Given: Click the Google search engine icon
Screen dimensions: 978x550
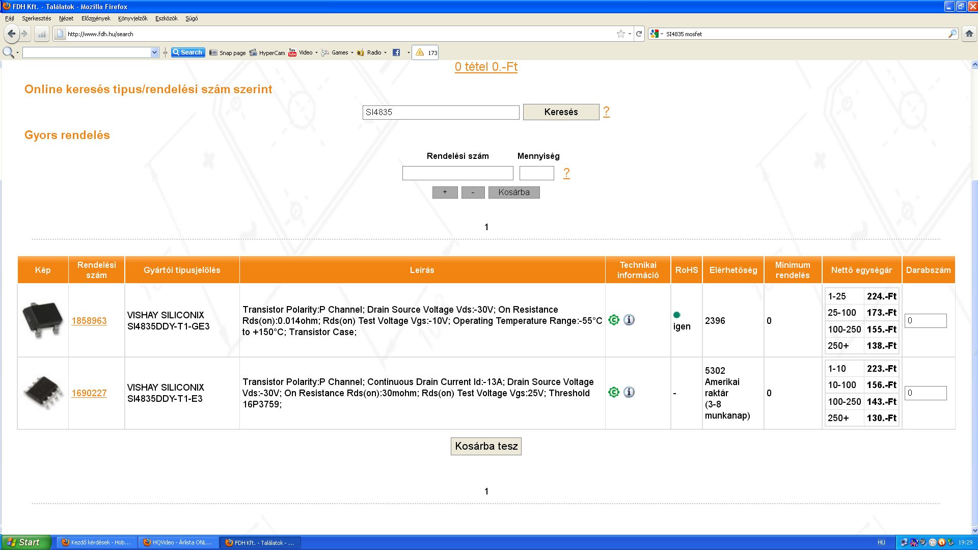Looking at the screenshot, I should 655,34.
